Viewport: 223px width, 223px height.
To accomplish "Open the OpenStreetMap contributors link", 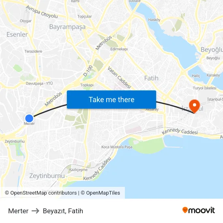I will (x=41, y=193).
